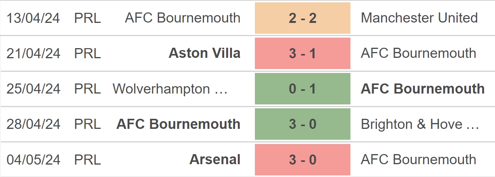Open the Arsenal team link

click(215, 160)
